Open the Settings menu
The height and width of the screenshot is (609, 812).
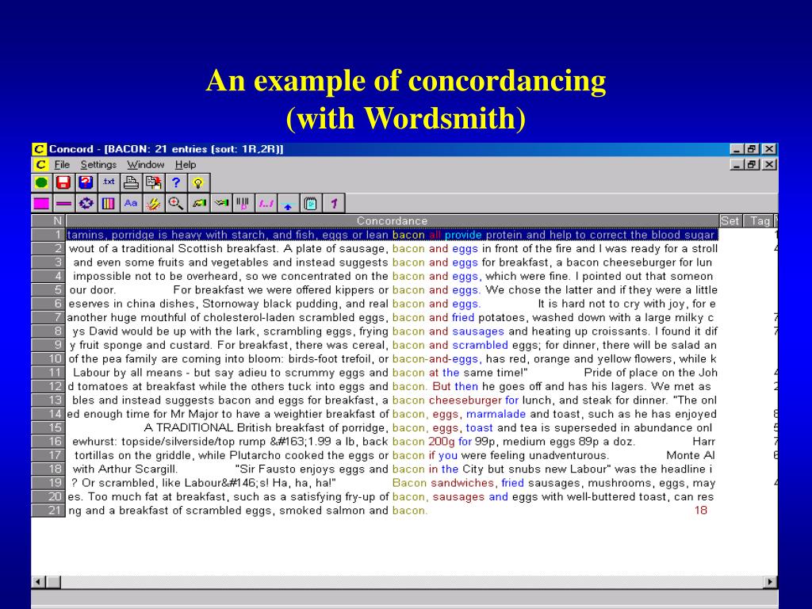coord(98,165)
